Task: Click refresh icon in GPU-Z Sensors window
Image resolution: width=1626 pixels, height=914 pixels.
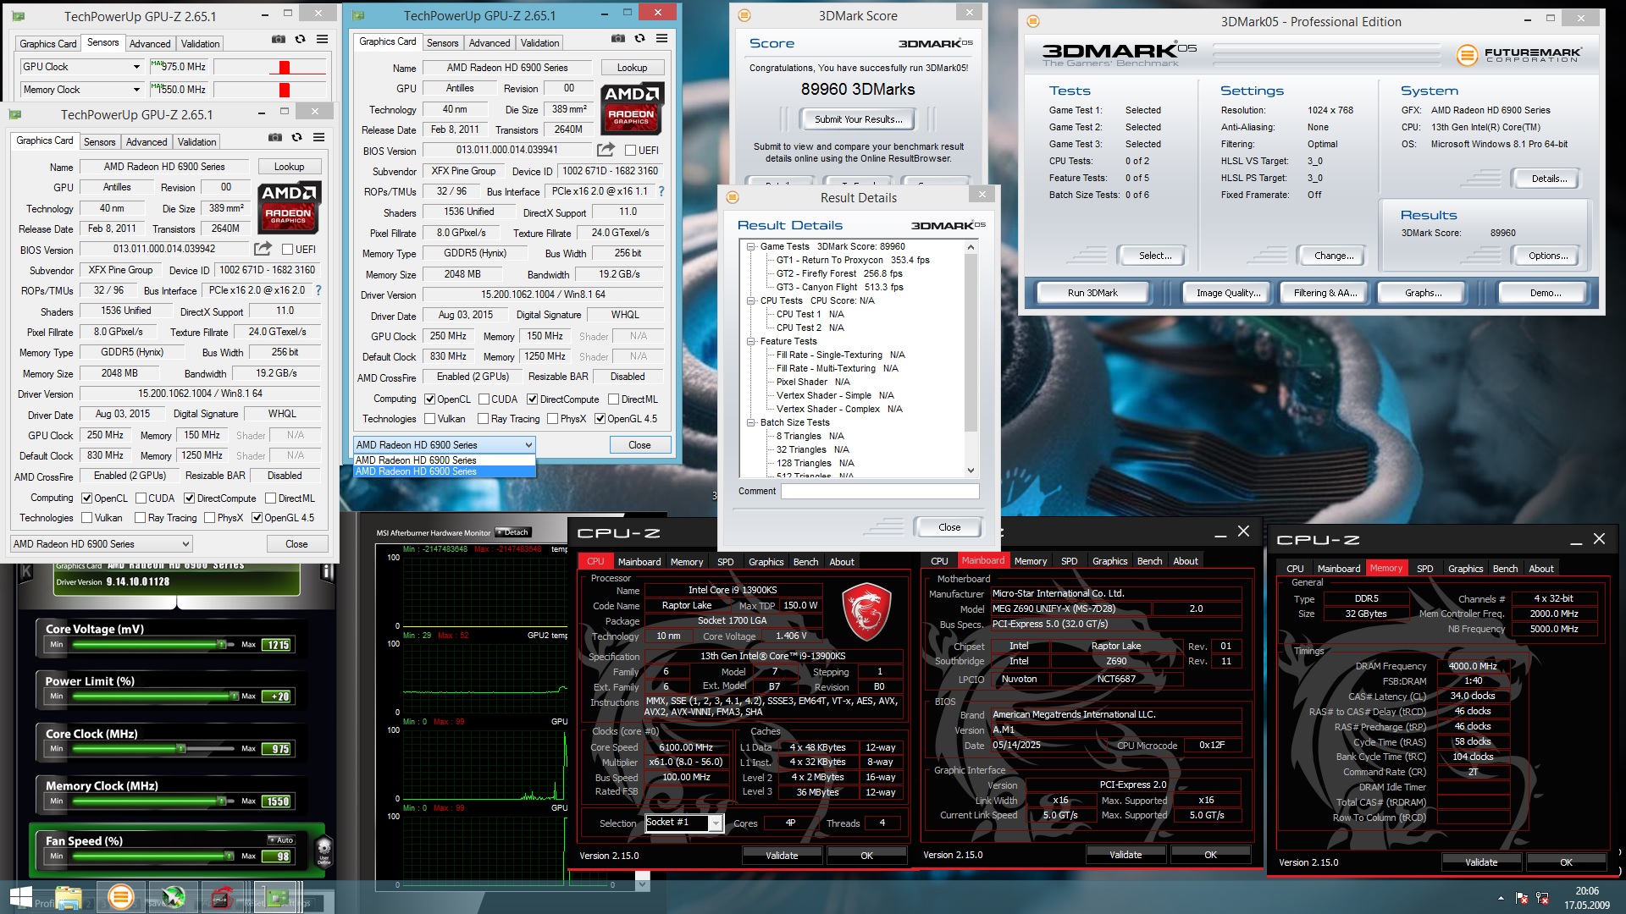Action: pyautogui.click(x=300, y=40)
